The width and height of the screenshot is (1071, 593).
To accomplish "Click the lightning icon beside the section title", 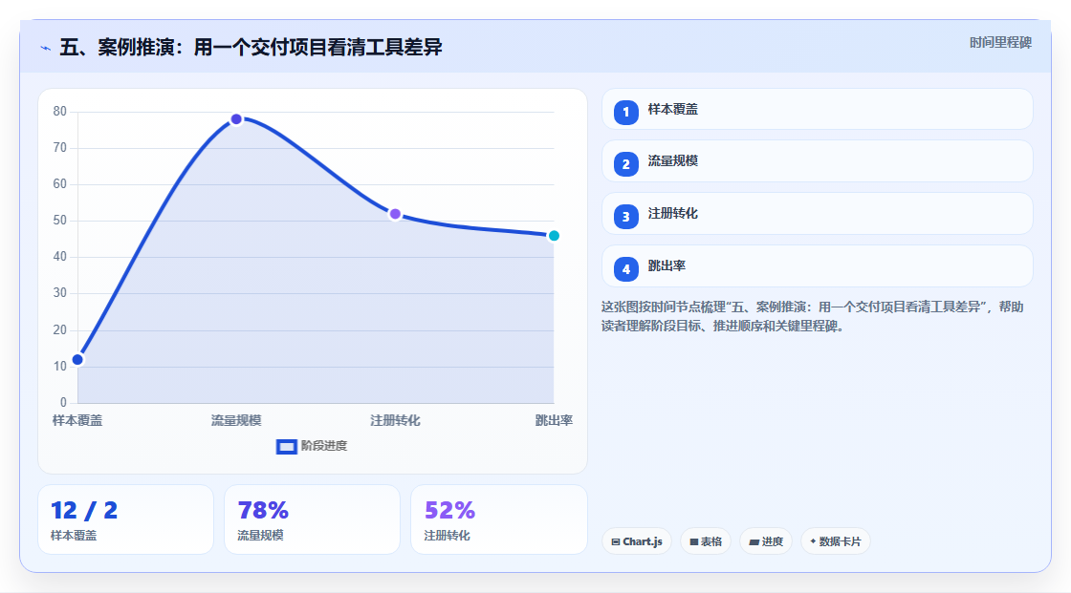I will coord(45,48).
